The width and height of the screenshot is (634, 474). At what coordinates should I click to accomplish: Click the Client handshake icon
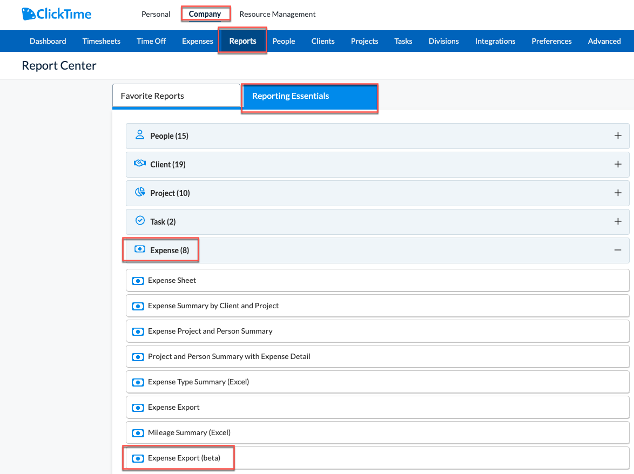point(139,163)
